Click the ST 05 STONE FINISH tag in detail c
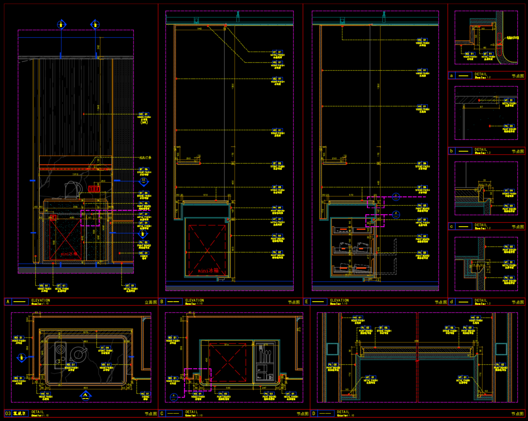 pyautogui.click(x=509, y=193)
